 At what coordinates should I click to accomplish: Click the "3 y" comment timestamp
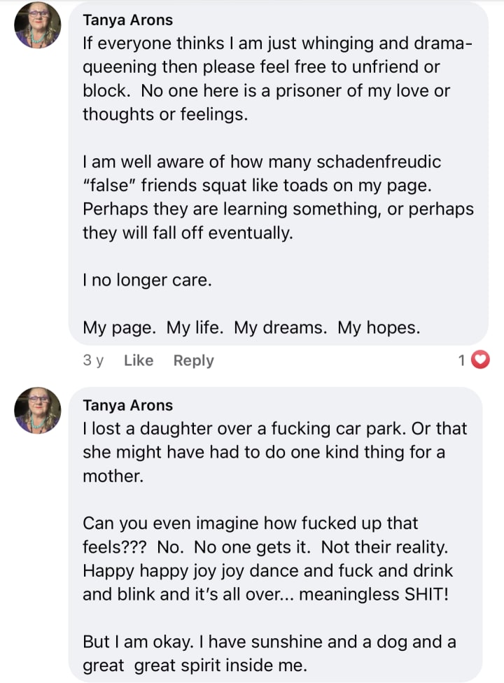point(93,360)
